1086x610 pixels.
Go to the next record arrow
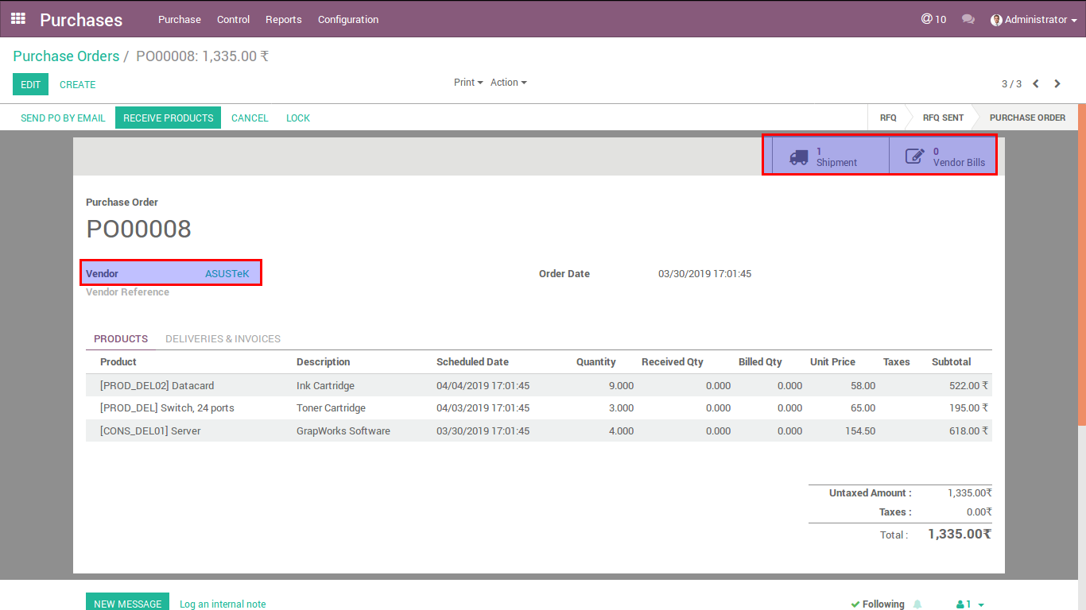click(1057, 84)
